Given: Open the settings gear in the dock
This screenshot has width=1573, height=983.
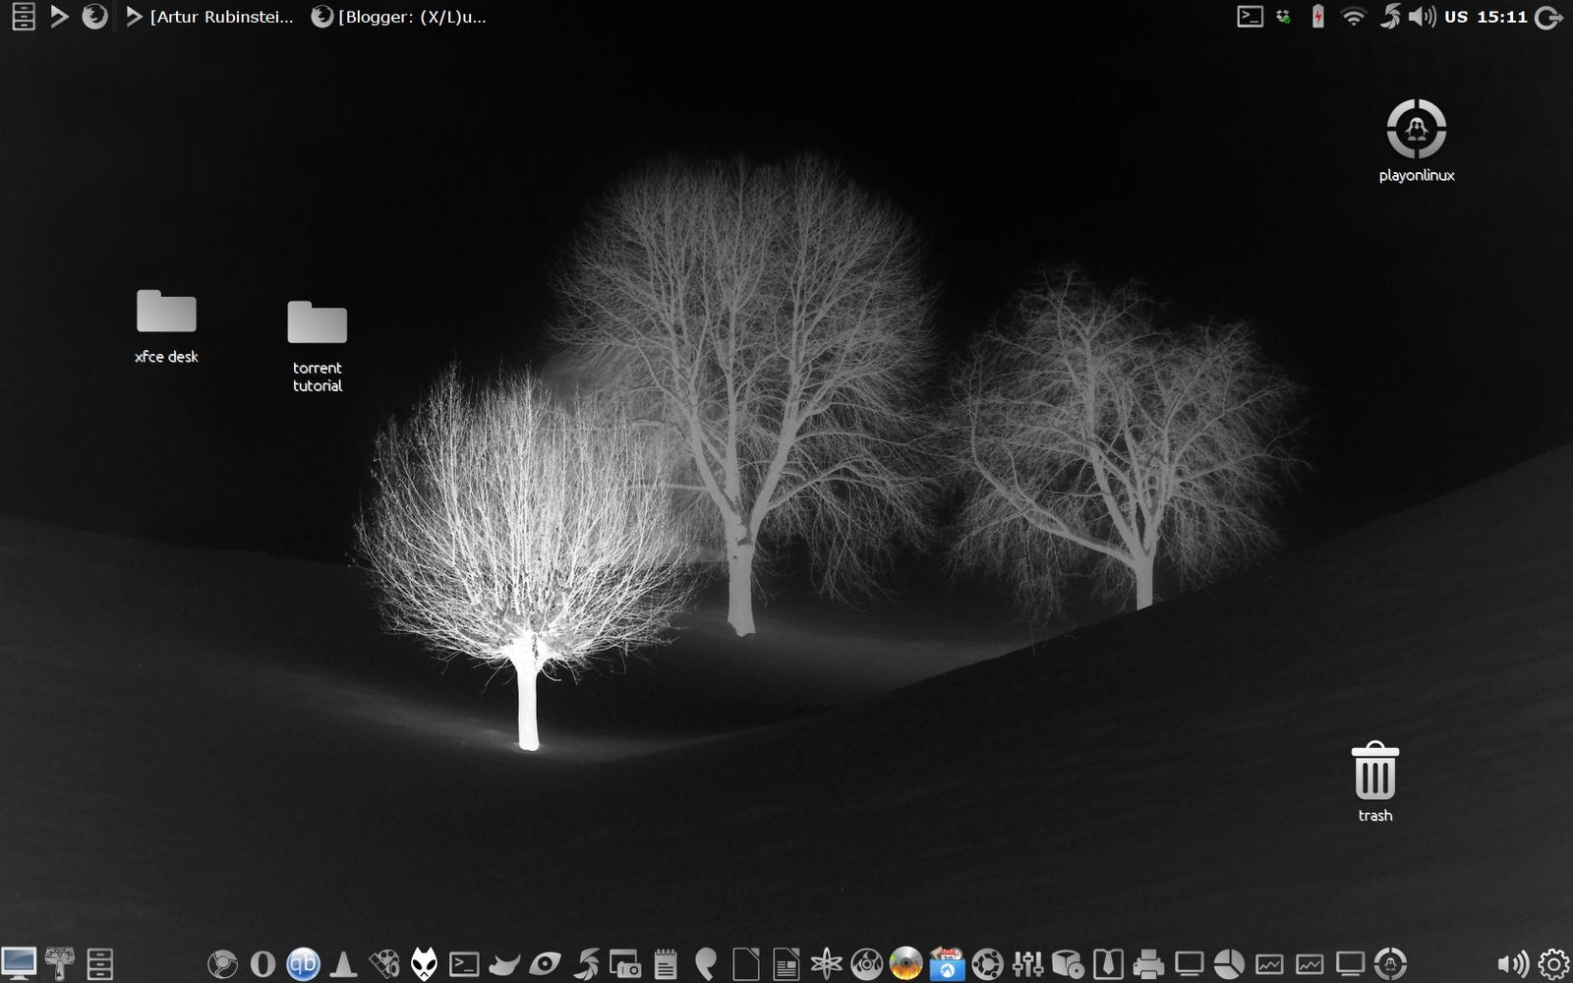Looking at the screenshot, I should coord(1554,964).
